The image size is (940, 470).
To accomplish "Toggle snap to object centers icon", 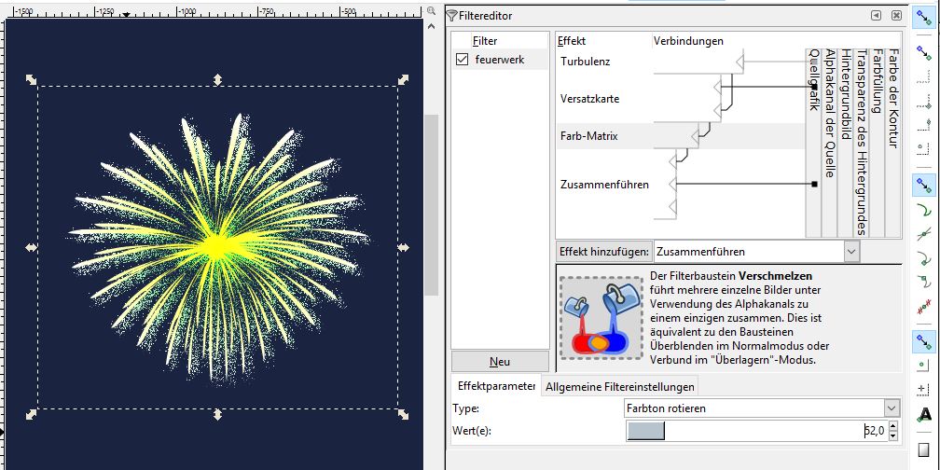I will coord(923,365).
